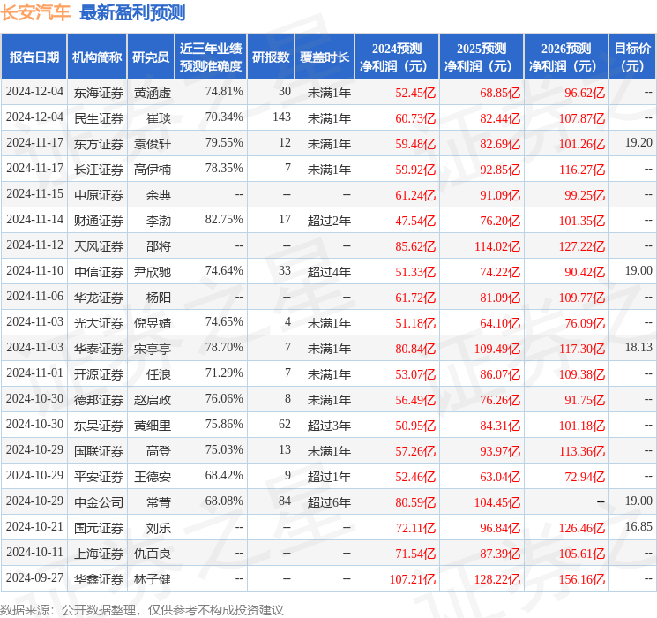
Task: Click the date 2024-10-21
Action: [34, 526]
